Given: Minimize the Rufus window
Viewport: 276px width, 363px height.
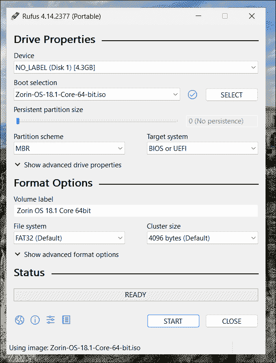Looking at the screenshot, I should [198, 16].
